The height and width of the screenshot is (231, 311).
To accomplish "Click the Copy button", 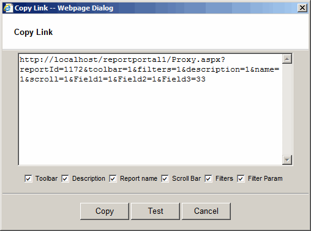I will tap(105, 211).
